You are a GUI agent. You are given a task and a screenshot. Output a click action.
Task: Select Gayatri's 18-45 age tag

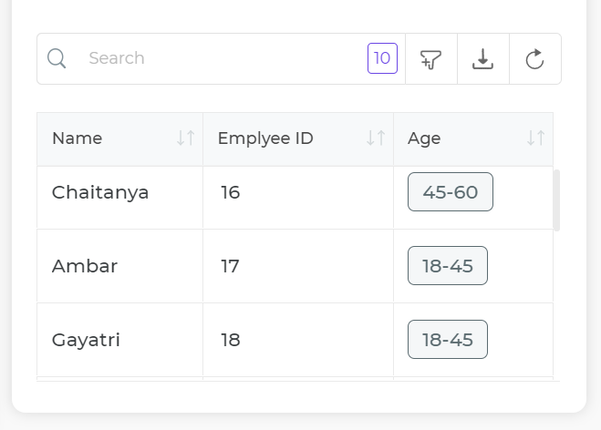point(448,340)
